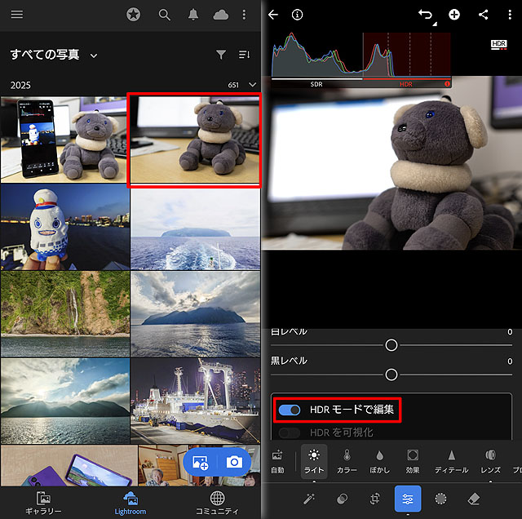Open the ディテール panel
Image resolution: width=522 pixels, height=519 pixels.
pyautogui.click(x=451, y=462)
